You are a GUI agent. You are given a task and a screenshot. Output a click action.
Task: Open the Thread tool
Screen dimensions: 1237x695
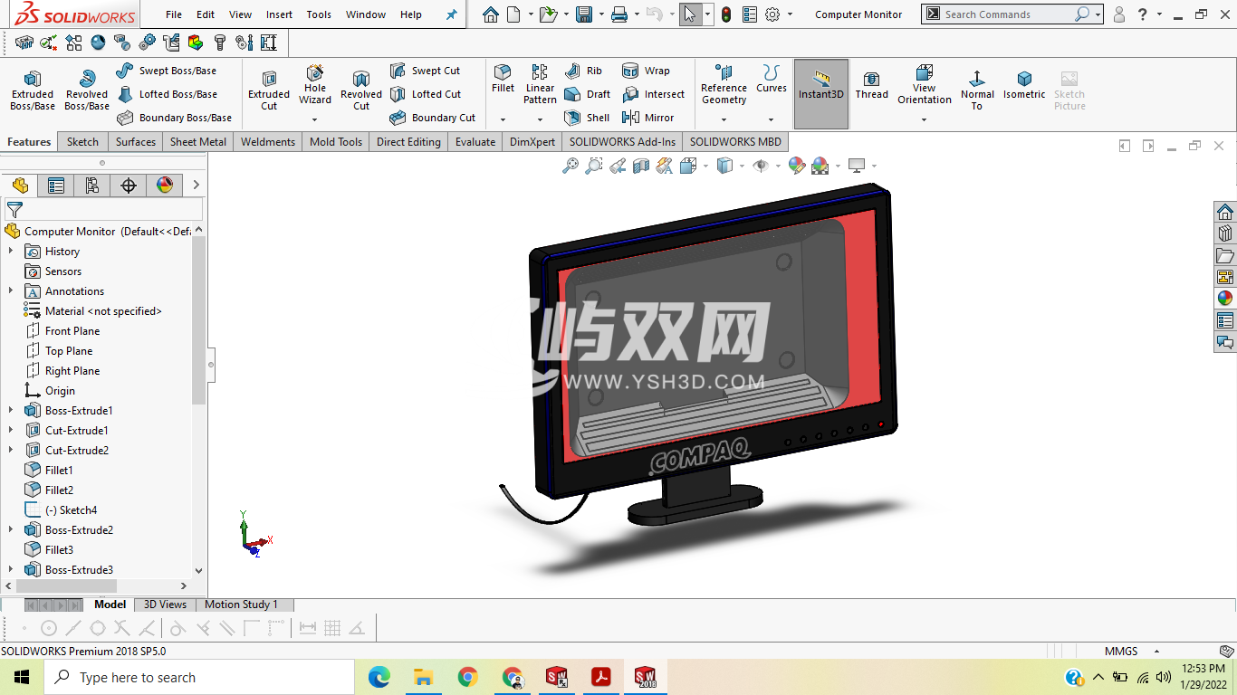(x=871, y=85)
